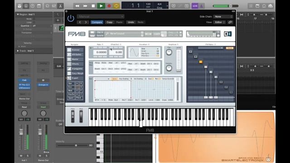
Task: Click the Forward transport button
Action: (85, 6)
